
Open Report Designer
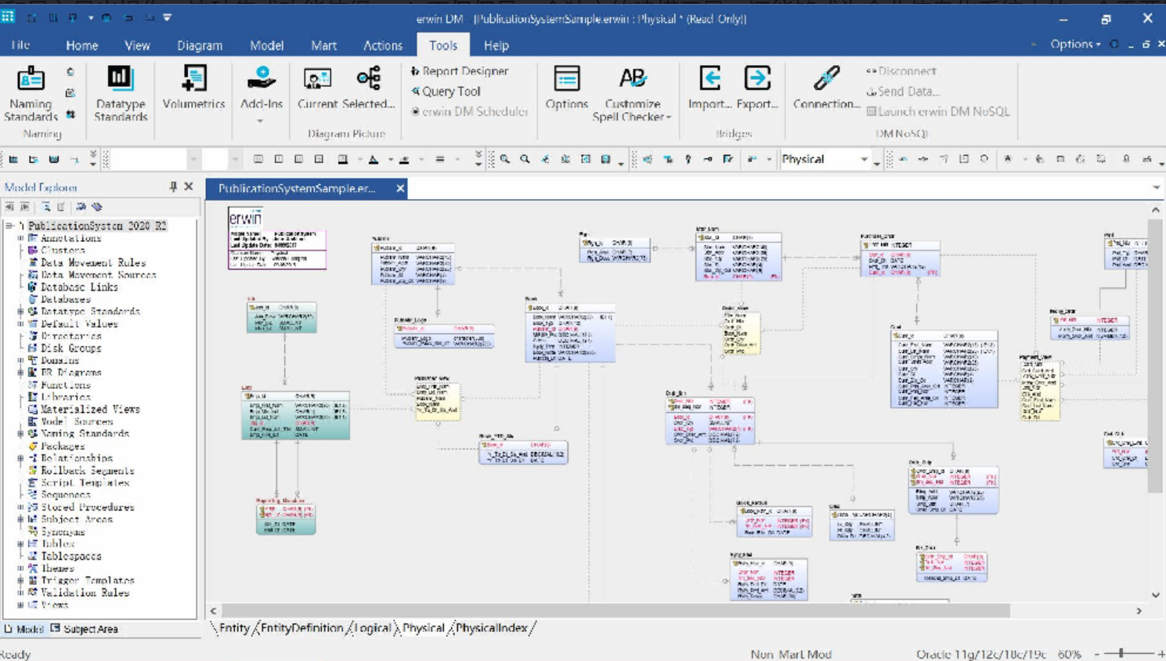[460, 71]
